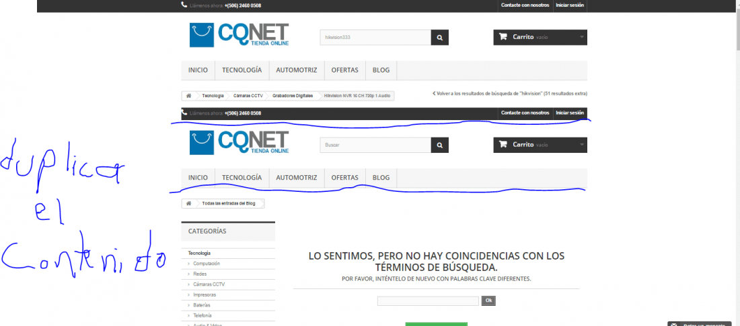This screenshot has width=740, height=326.
Task: Click Volver a los resultados de búsqueda link
Action: tap(510, 94)
